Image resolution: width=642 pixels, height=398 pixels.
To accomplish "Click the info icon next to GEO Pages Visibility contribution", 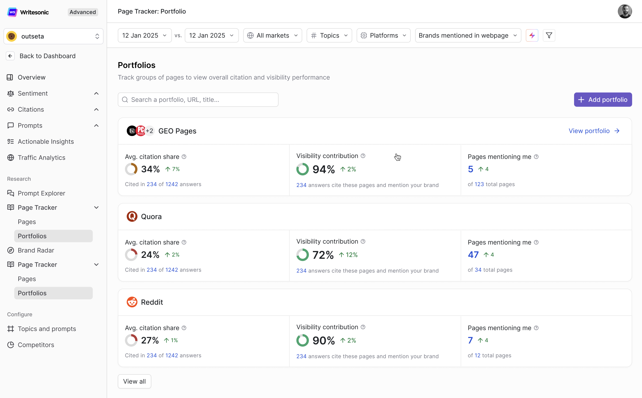I will 363,156.
